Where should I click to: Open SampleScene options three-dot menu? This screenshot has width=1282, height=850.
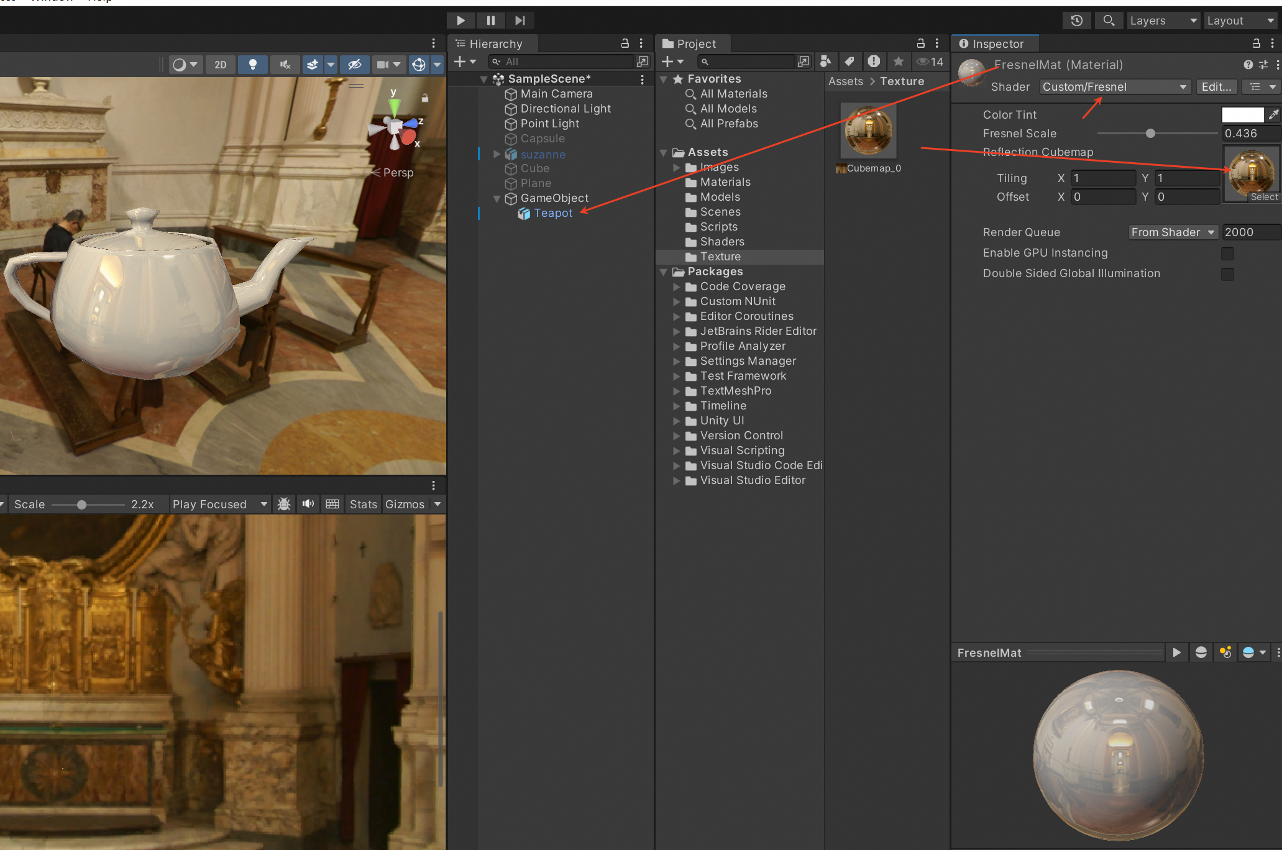642,80
